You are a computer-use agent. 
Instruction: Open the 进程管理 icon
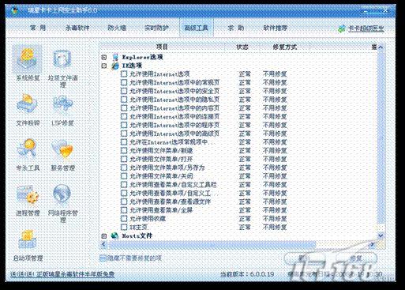tap(28, 195)
